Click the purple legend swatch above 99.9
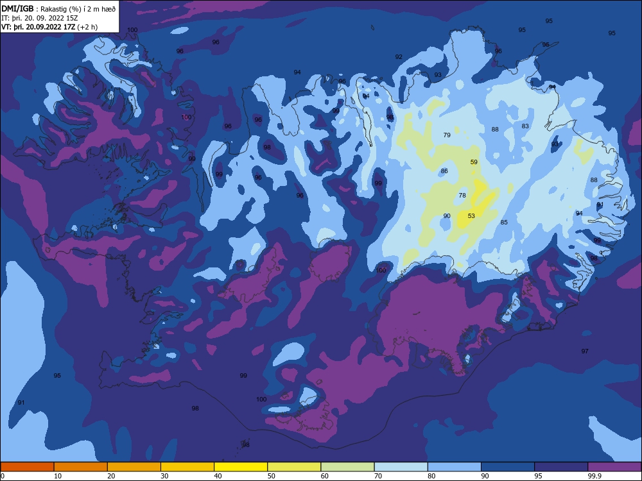Image resolution: width=642 pixels, height=481 pixels. point(614,467)
